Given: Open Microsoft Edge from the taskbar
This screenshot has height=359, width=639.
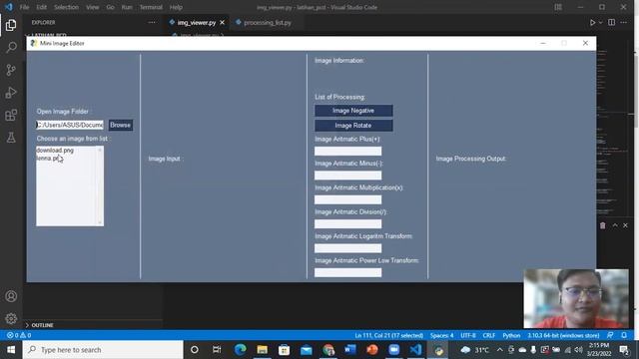Looking at the screenshot, I should point(240,350).
